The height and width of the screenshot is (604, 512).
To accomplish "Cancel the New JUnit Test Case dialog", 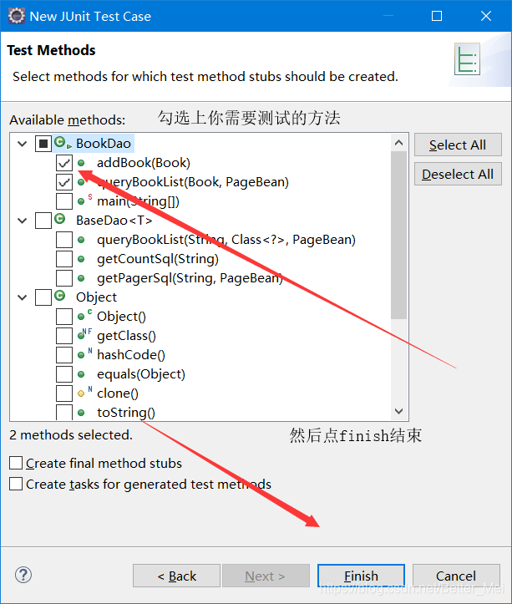I will tap(456, 576).
